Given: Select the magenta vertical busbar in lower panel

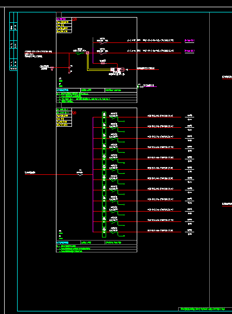Looking at the screenshot, I should pyautogui.click(x=93, y=175).
